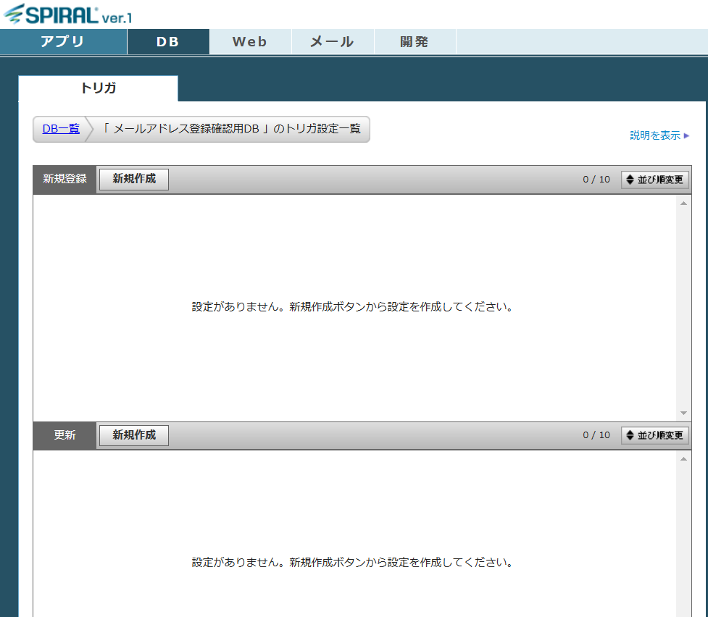
Task: Click the トリガ設定一覧 breadcrumb item
Action: pyautogui.click(x=231, y=129)
